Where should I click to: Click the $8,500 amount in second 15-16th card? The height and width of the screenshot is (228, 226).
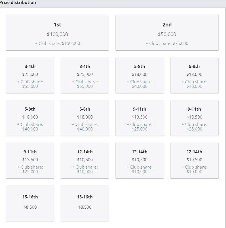(85, 207)
